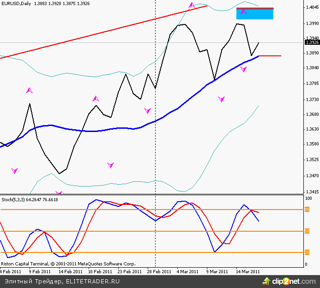Click the magenta down arrow under the 14 Mar moving average

click(x=244, y=69)
